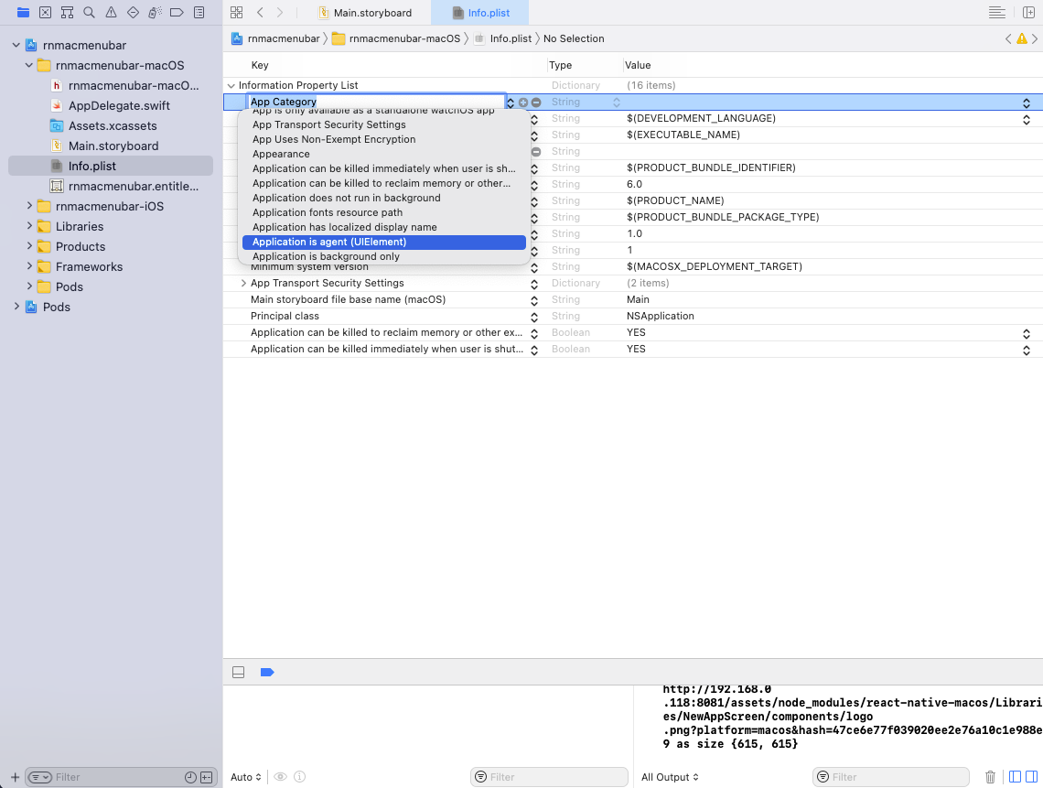Jump to the next issue

1035,38
